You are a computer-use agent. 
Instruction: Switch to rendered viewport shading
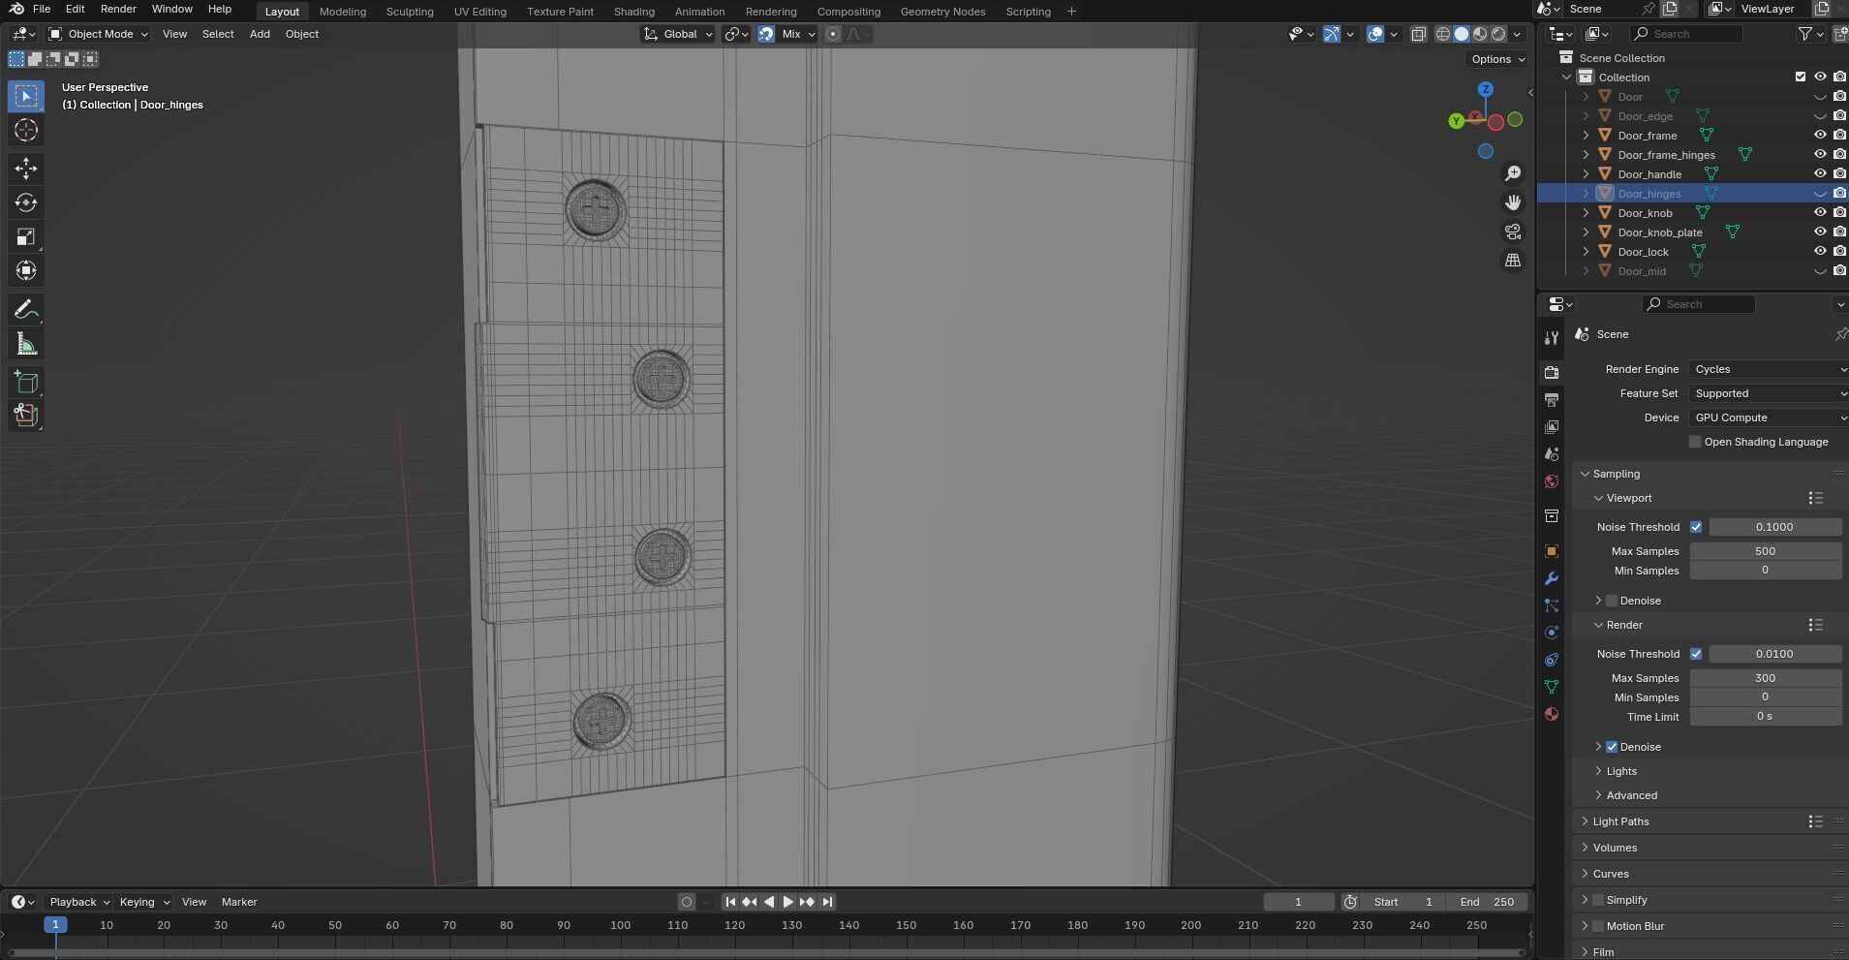pos(1498,34)
